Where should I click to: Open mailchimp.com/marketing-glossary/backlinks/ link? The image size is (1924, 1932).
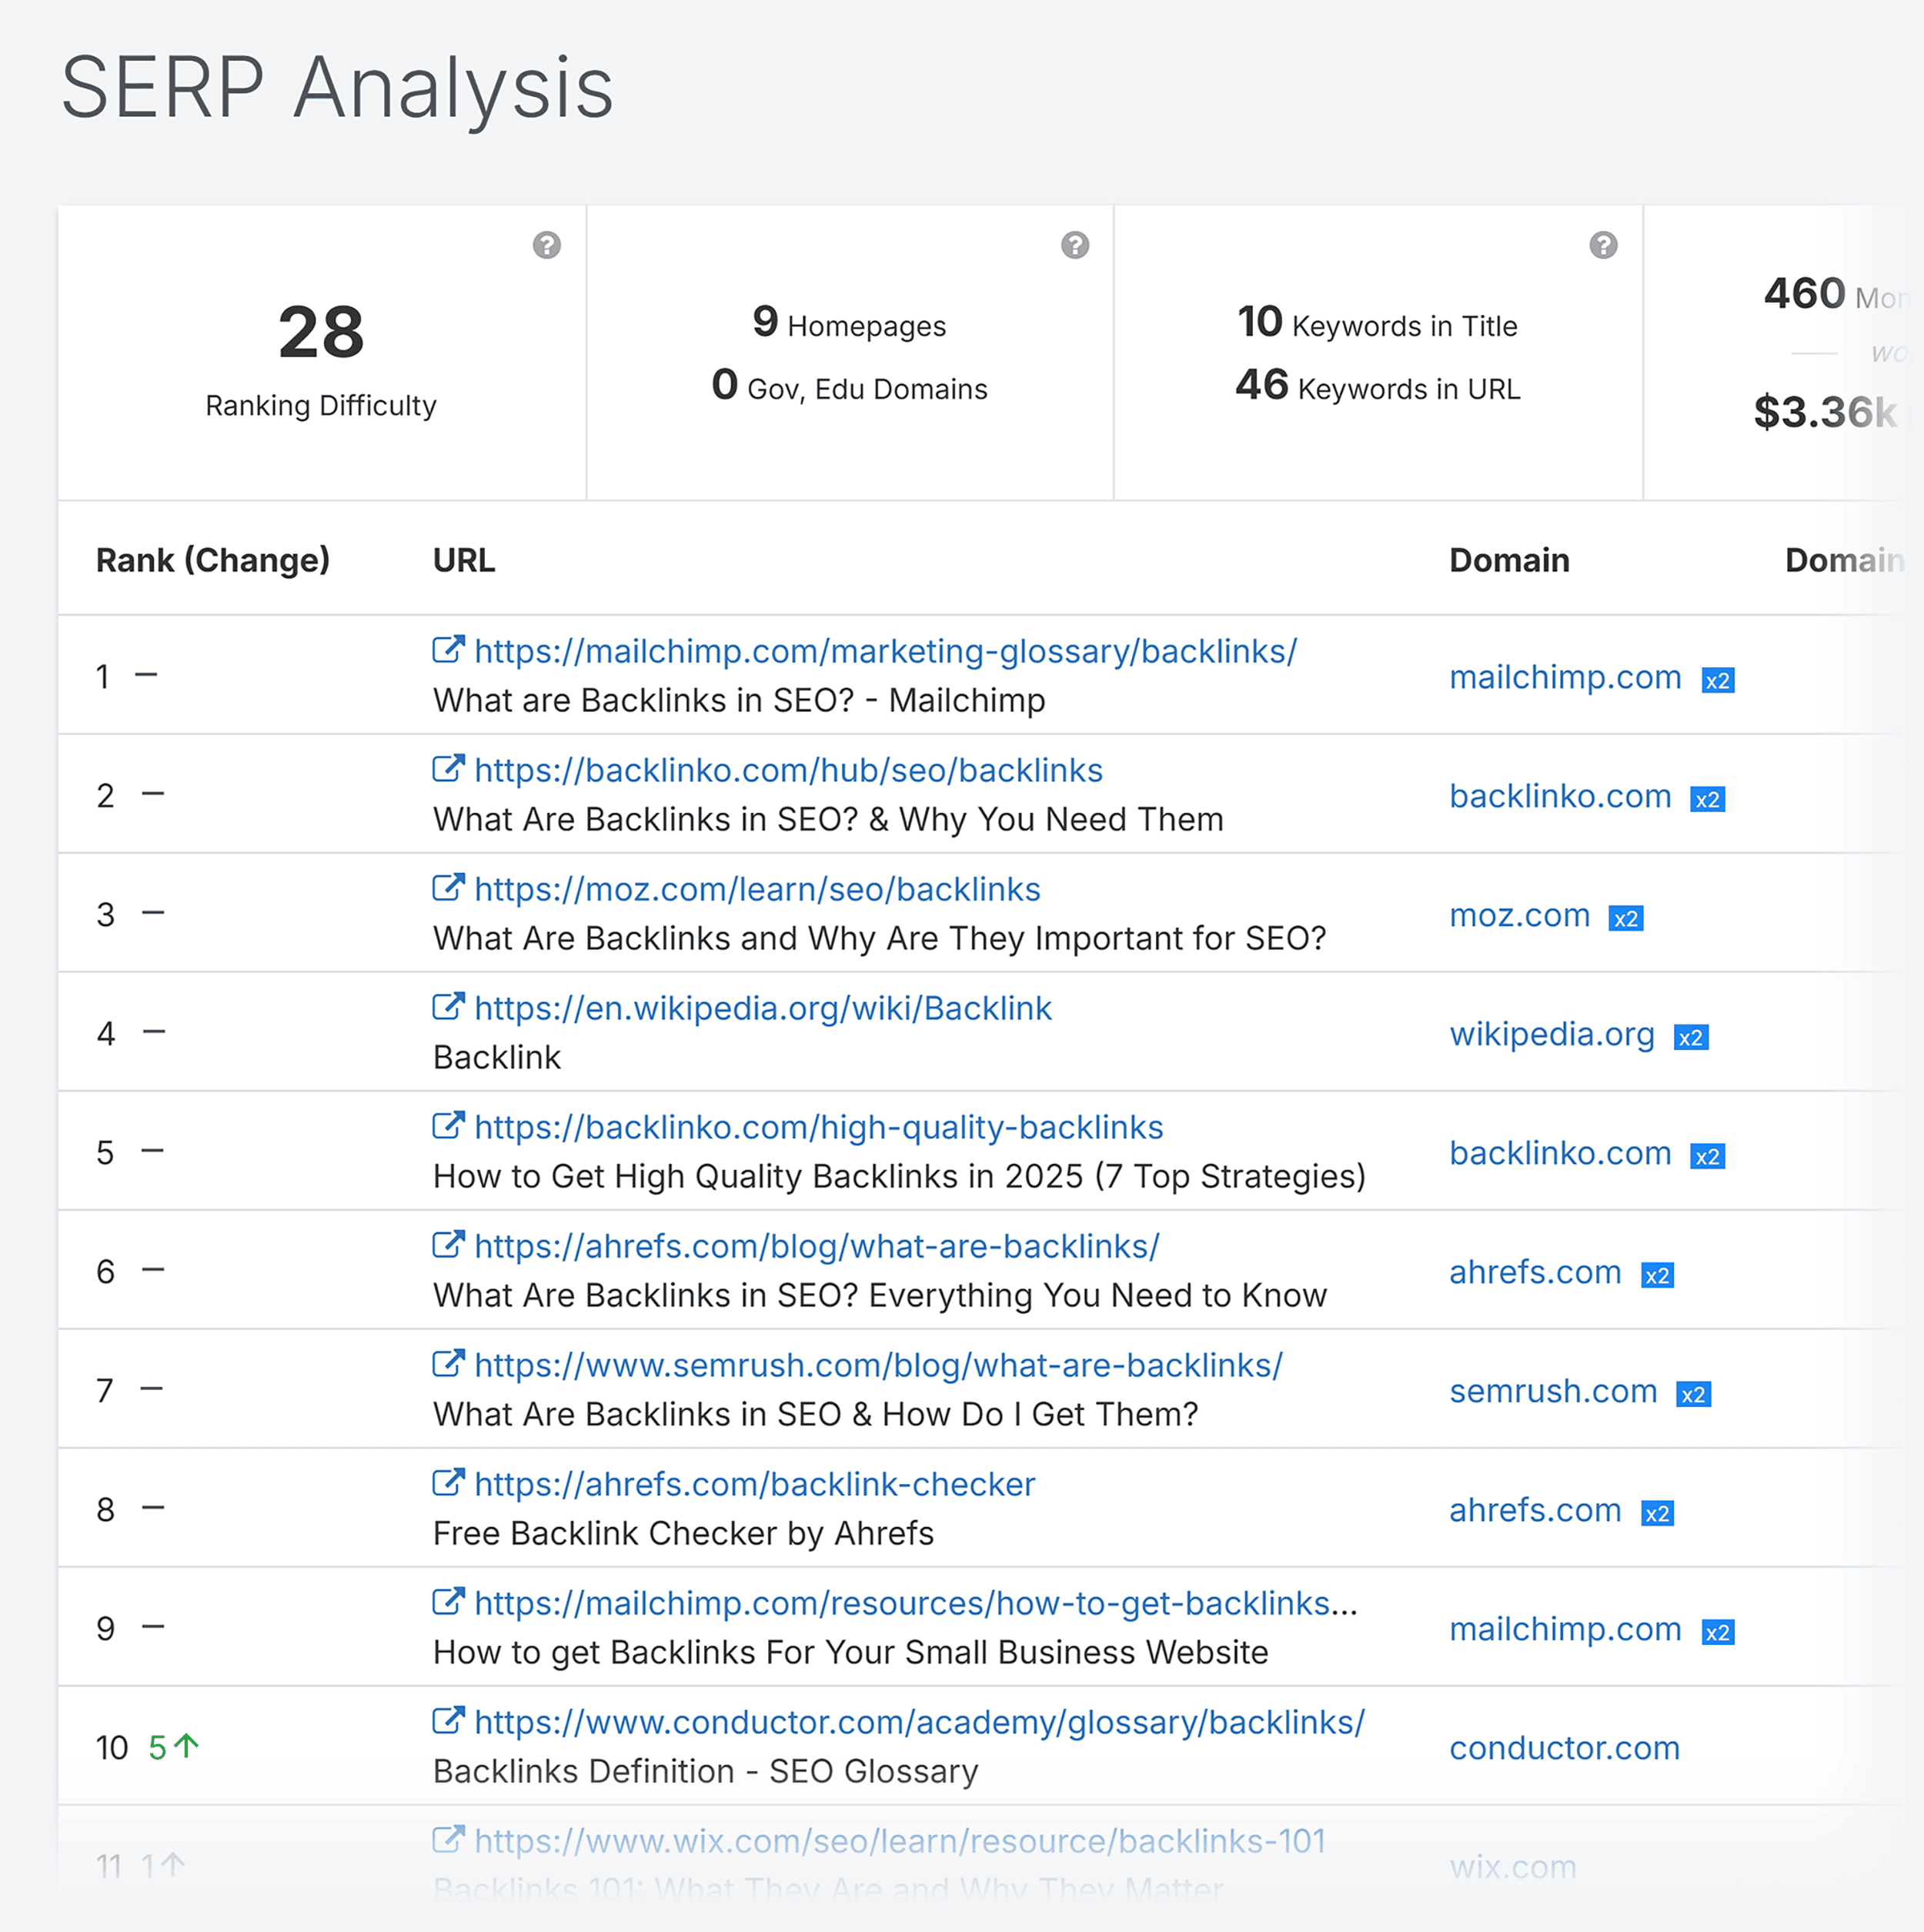coord(885,652)
